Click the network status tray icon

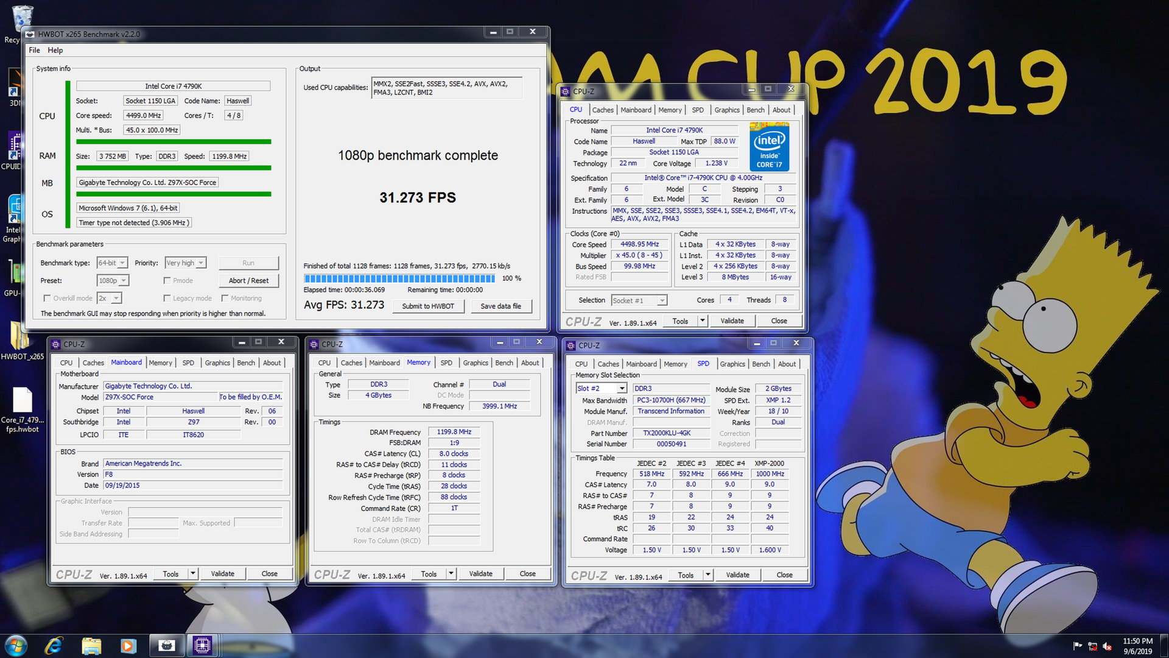1092,646
